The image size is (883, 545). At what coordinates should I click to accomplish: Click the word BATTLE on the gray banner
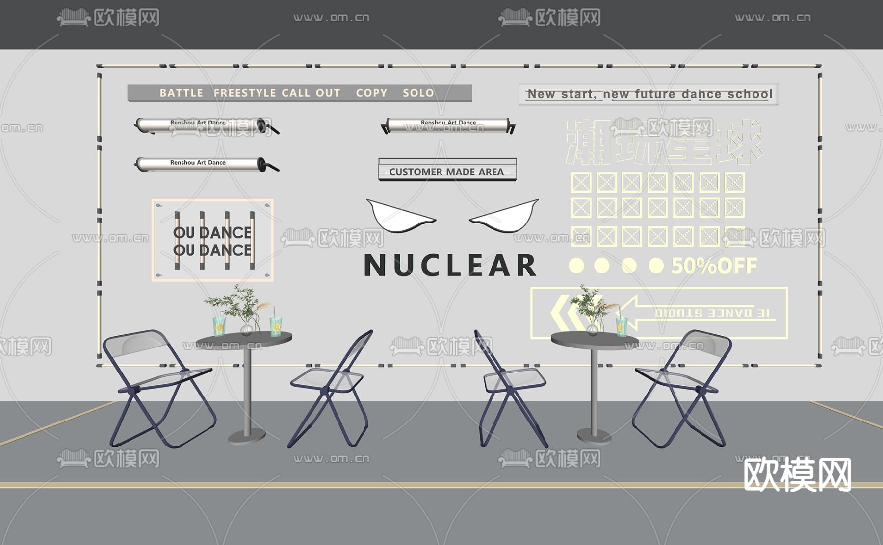pos(181,93)
